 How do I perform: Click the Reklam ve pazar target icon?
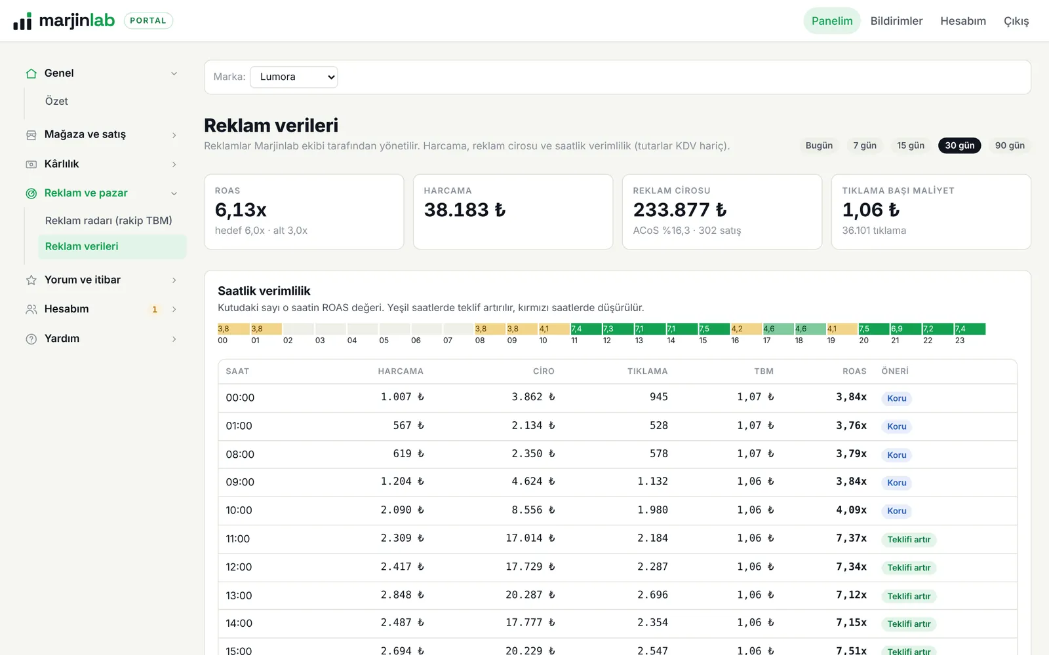[x=31, y=193]
